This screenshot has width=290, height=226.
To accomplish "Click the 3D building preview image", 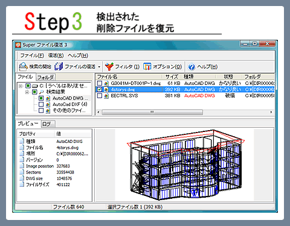I will (x=184, y=165).
